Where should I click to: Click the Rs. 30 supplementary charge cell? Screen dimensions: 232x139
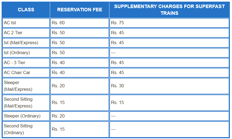click(x=169, y=86)
